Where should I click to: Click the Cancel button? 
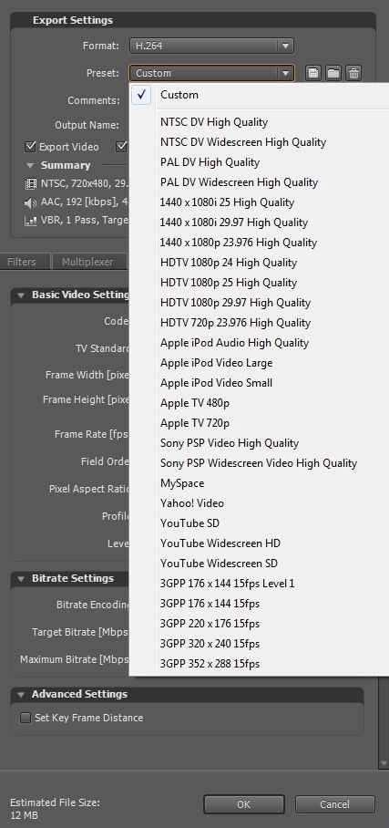pyautogui.click(x=334, y=804)
